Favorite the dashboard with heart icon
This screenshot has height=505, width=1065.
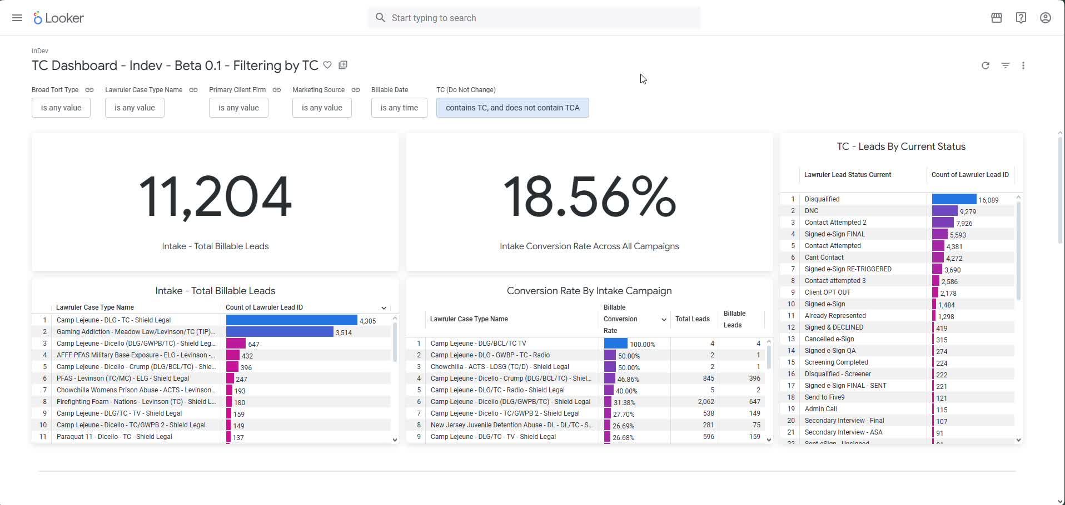[327, 65]
